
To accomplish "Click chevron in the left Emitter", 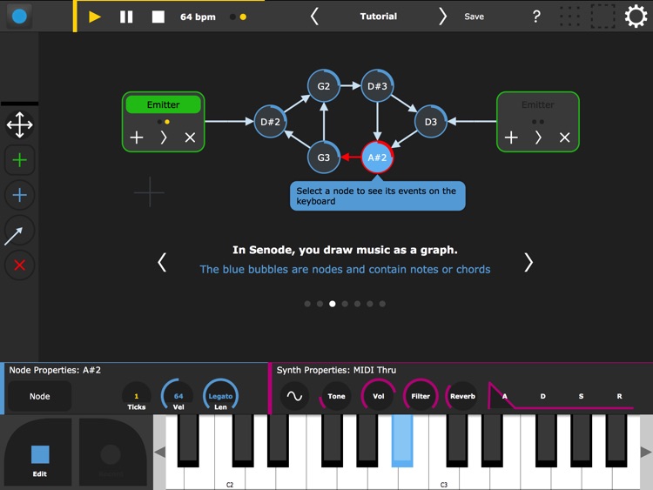I will pos(164,138).
